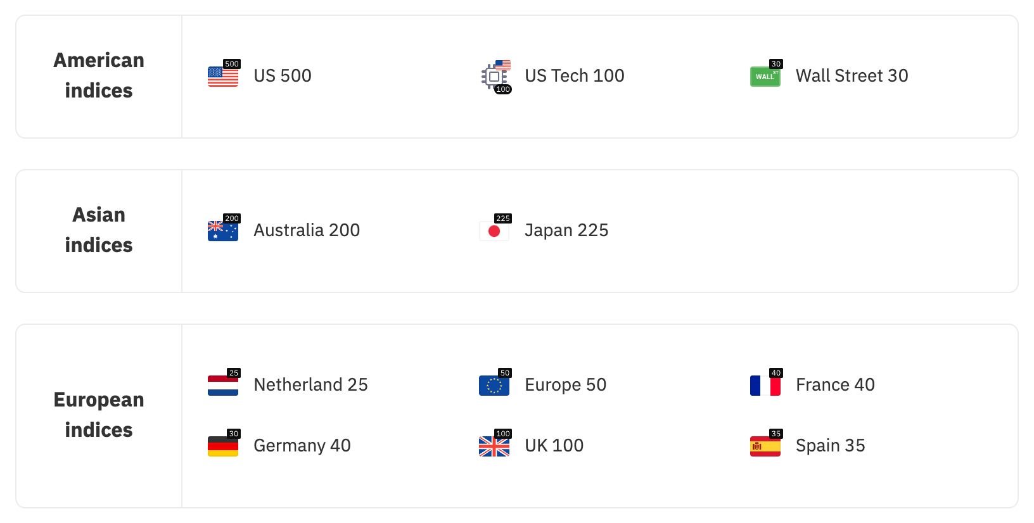The width and height of the screenshot is (1034, 523).
Task: Click the Netherland 25 flag icon
Action: 223,385
